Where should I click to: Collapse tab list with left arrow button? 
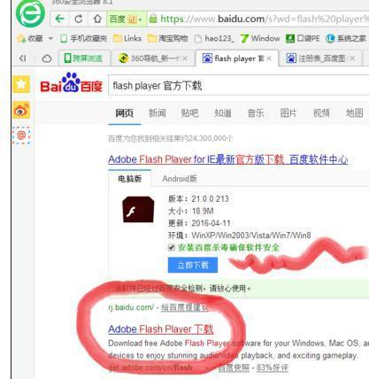[x=23, y=58]
